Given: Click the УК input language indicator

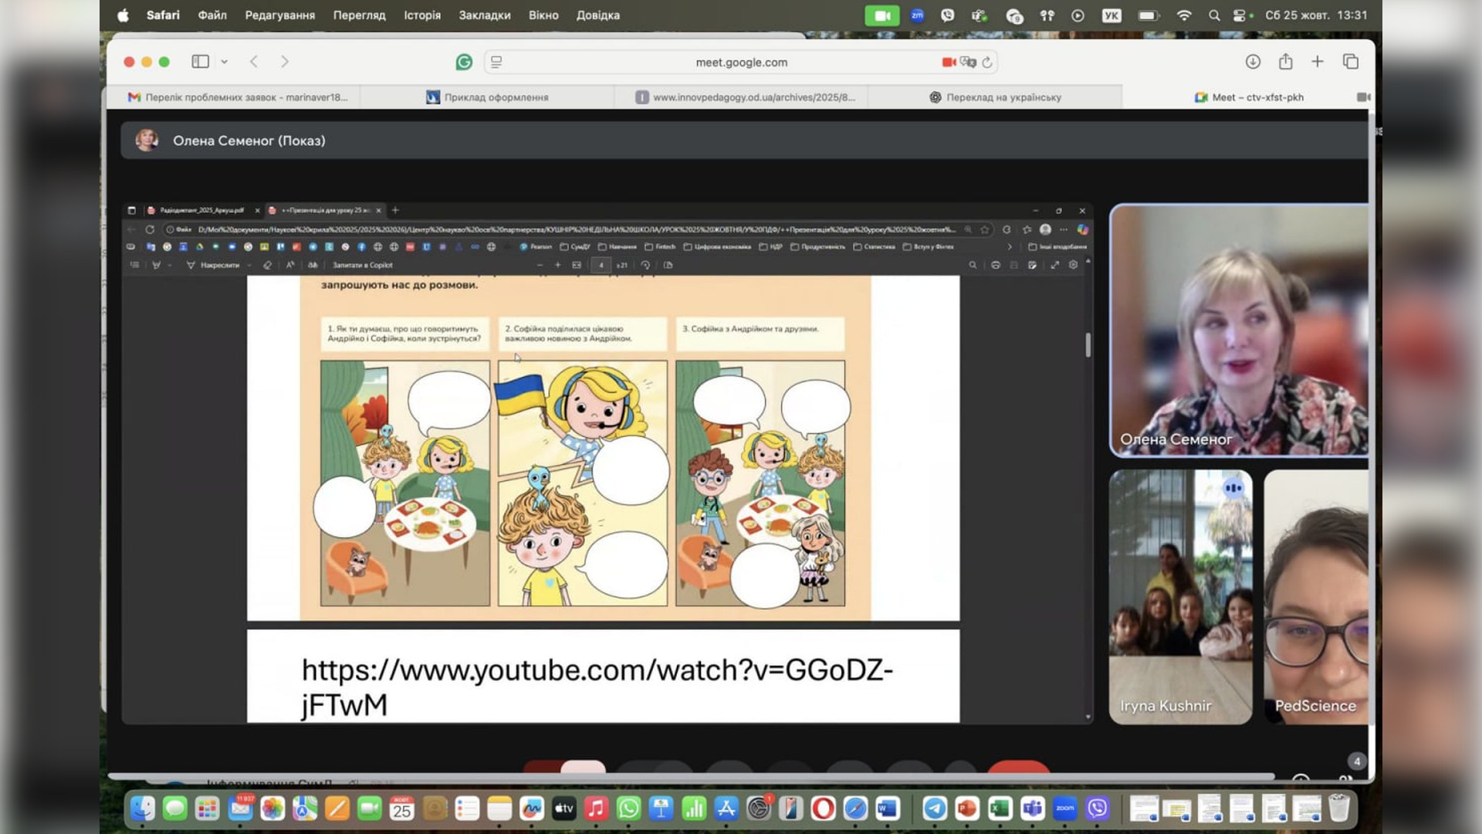Looking at the screenshot, I should tap(1111, 15).
